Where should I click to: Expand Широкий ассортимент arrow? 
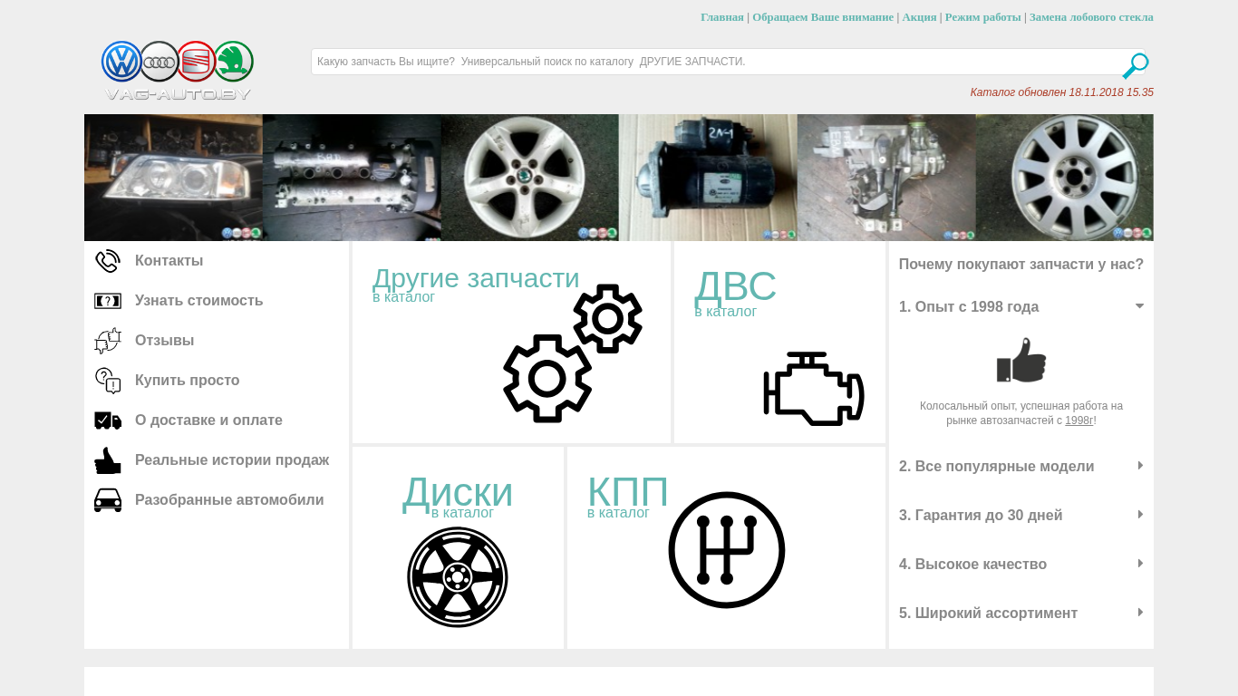[x=1140, y=613]
